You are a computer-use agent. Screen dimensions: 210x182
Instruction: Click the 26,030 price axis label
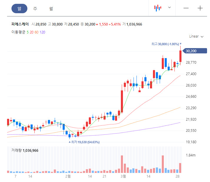tap(191, 85)
